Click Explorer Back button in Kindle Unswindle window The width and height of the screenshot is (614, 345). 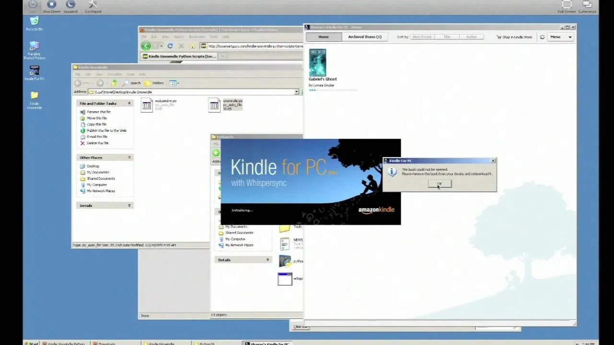point(78,83)
